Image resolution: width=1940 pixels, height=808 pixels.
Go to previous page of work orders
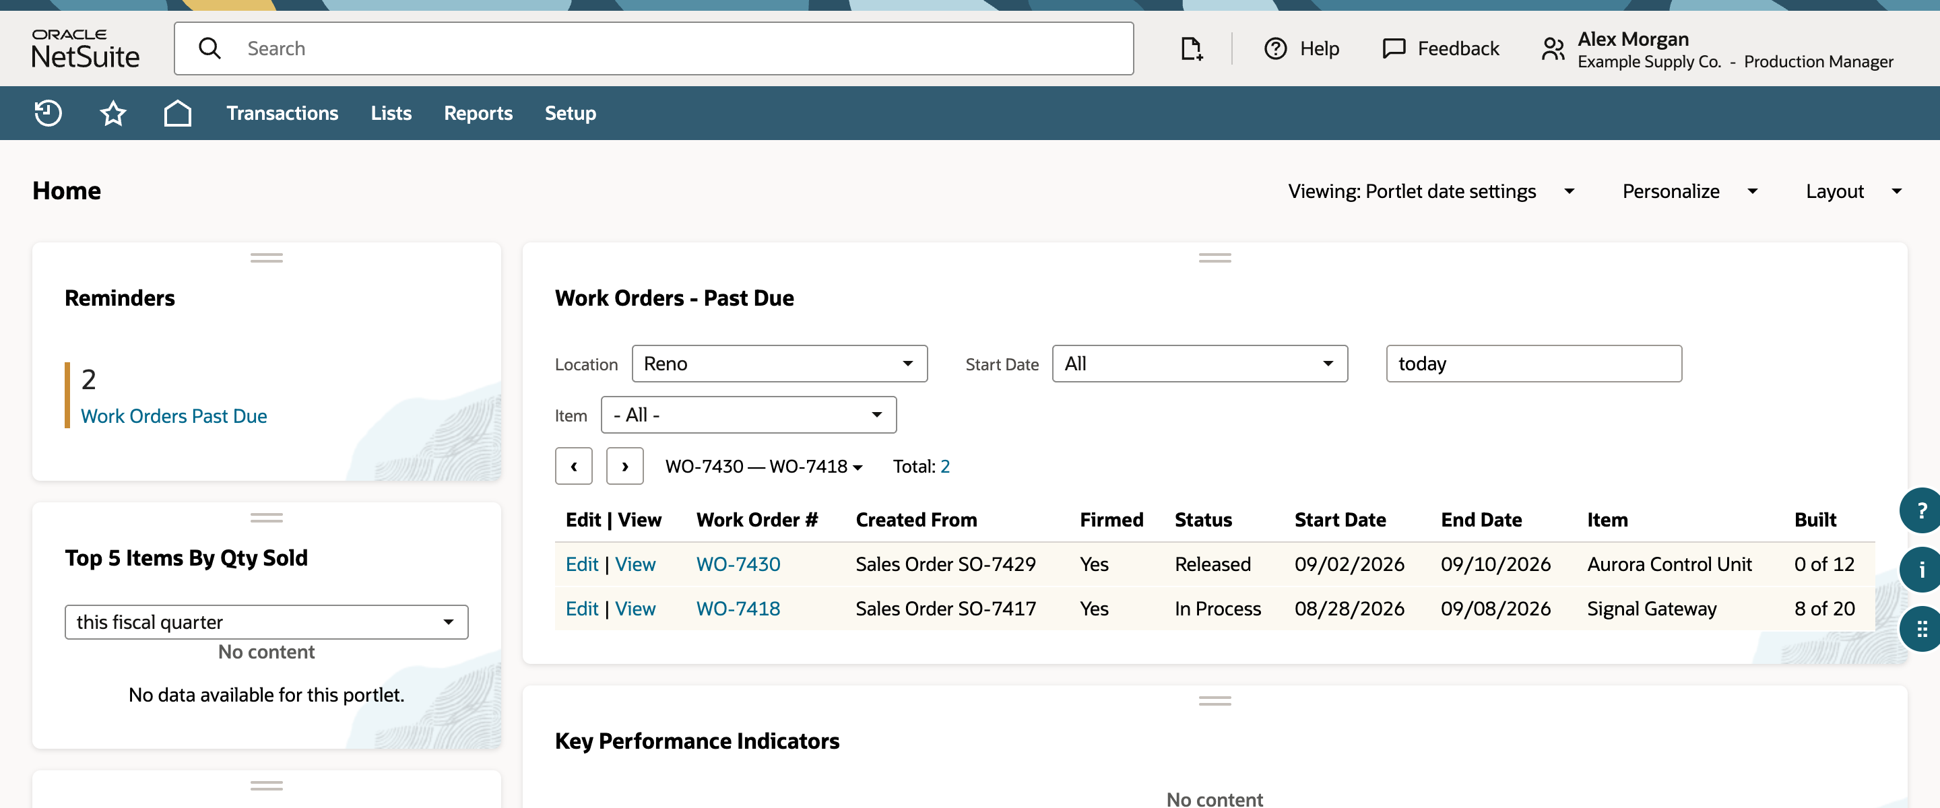(574, 466)
